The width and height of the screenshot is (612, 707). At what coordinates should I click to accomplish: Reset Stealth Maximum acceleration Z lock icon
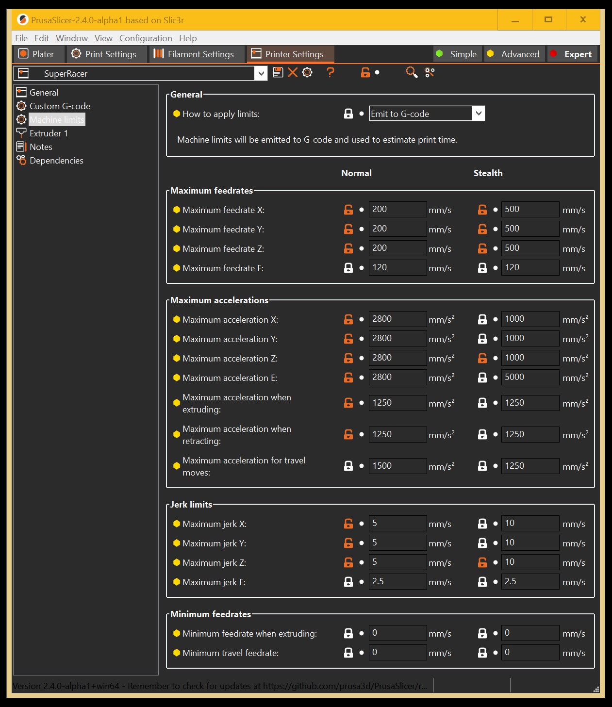(482, 358)
